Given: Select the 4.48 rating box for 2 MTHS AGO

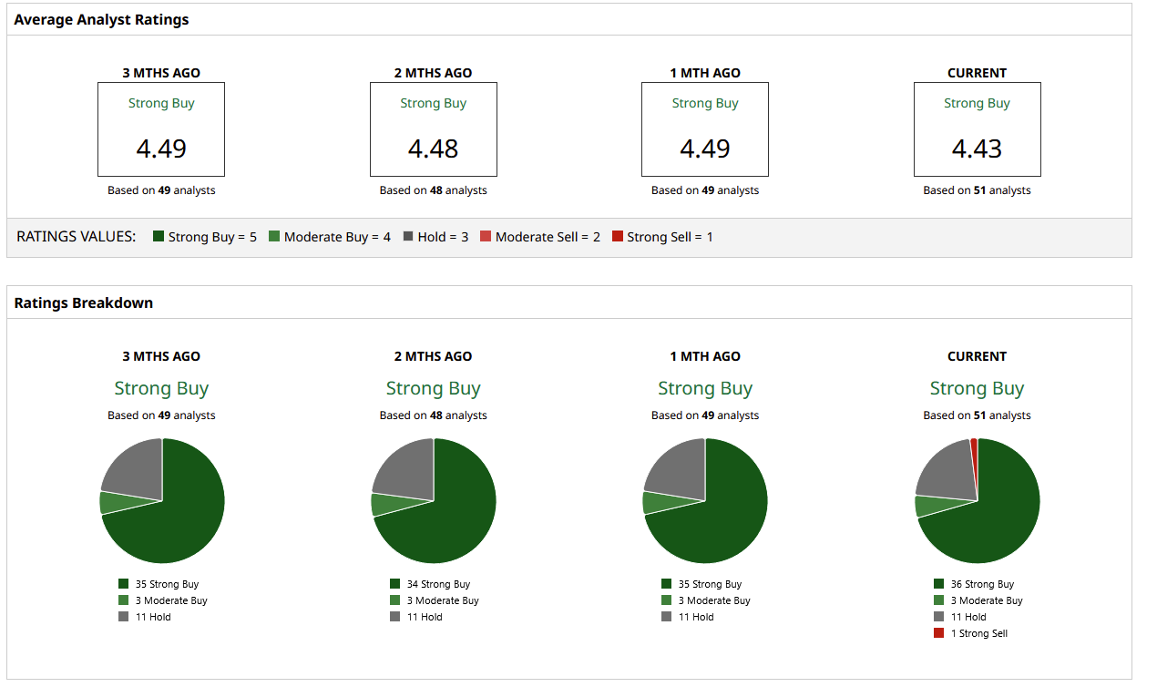Looking at the screenshot, I should (434, 129).
